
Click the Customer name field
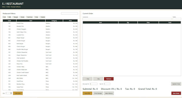tap(127, 19)
